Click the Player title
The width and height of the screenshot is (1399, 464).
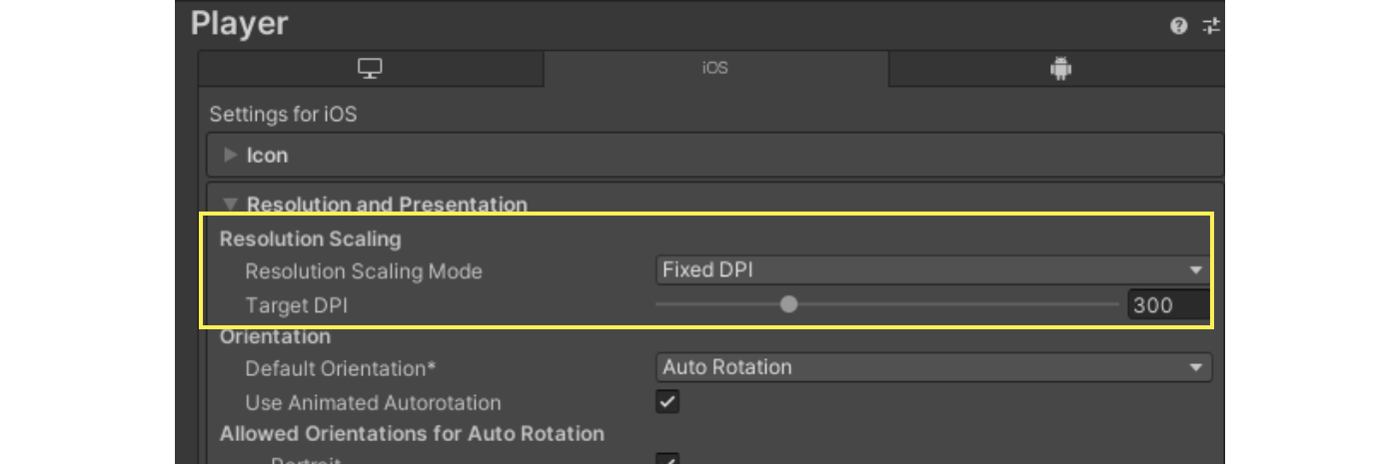click(240, 24)
